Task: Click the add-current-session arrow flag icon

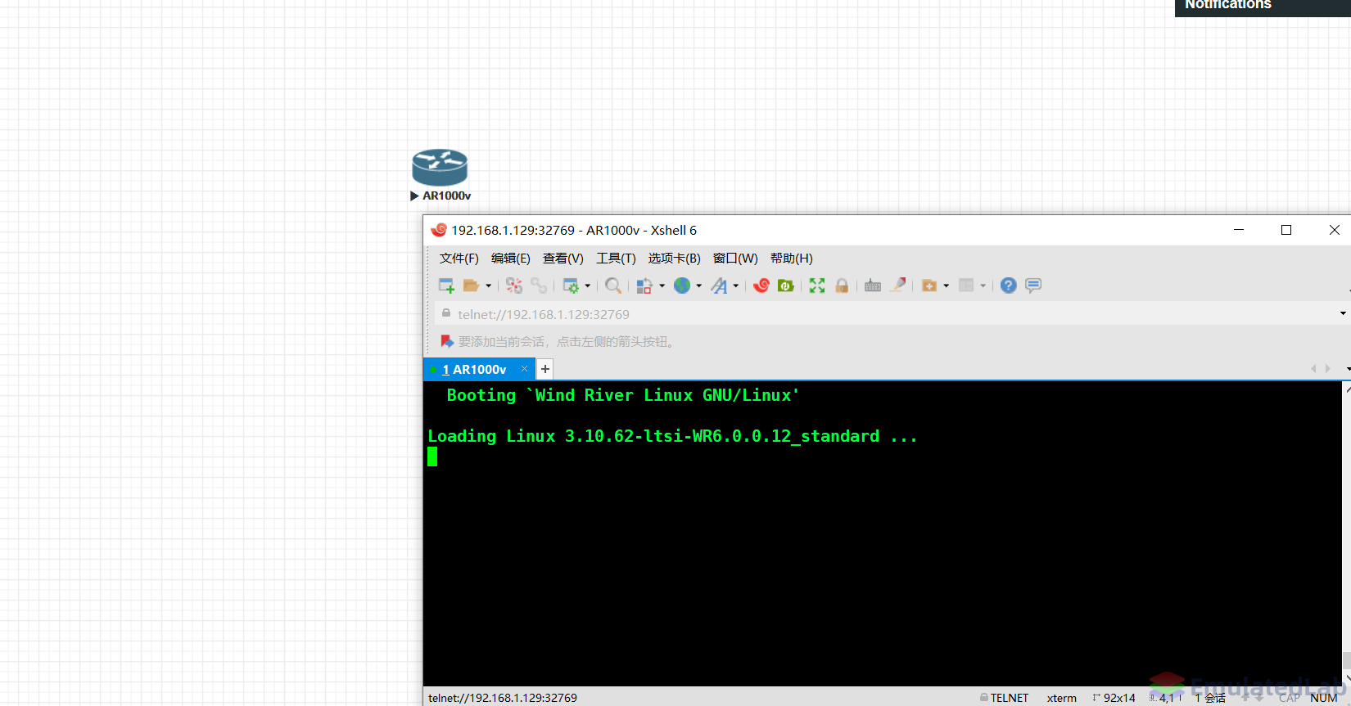Action: pos(447,341)
